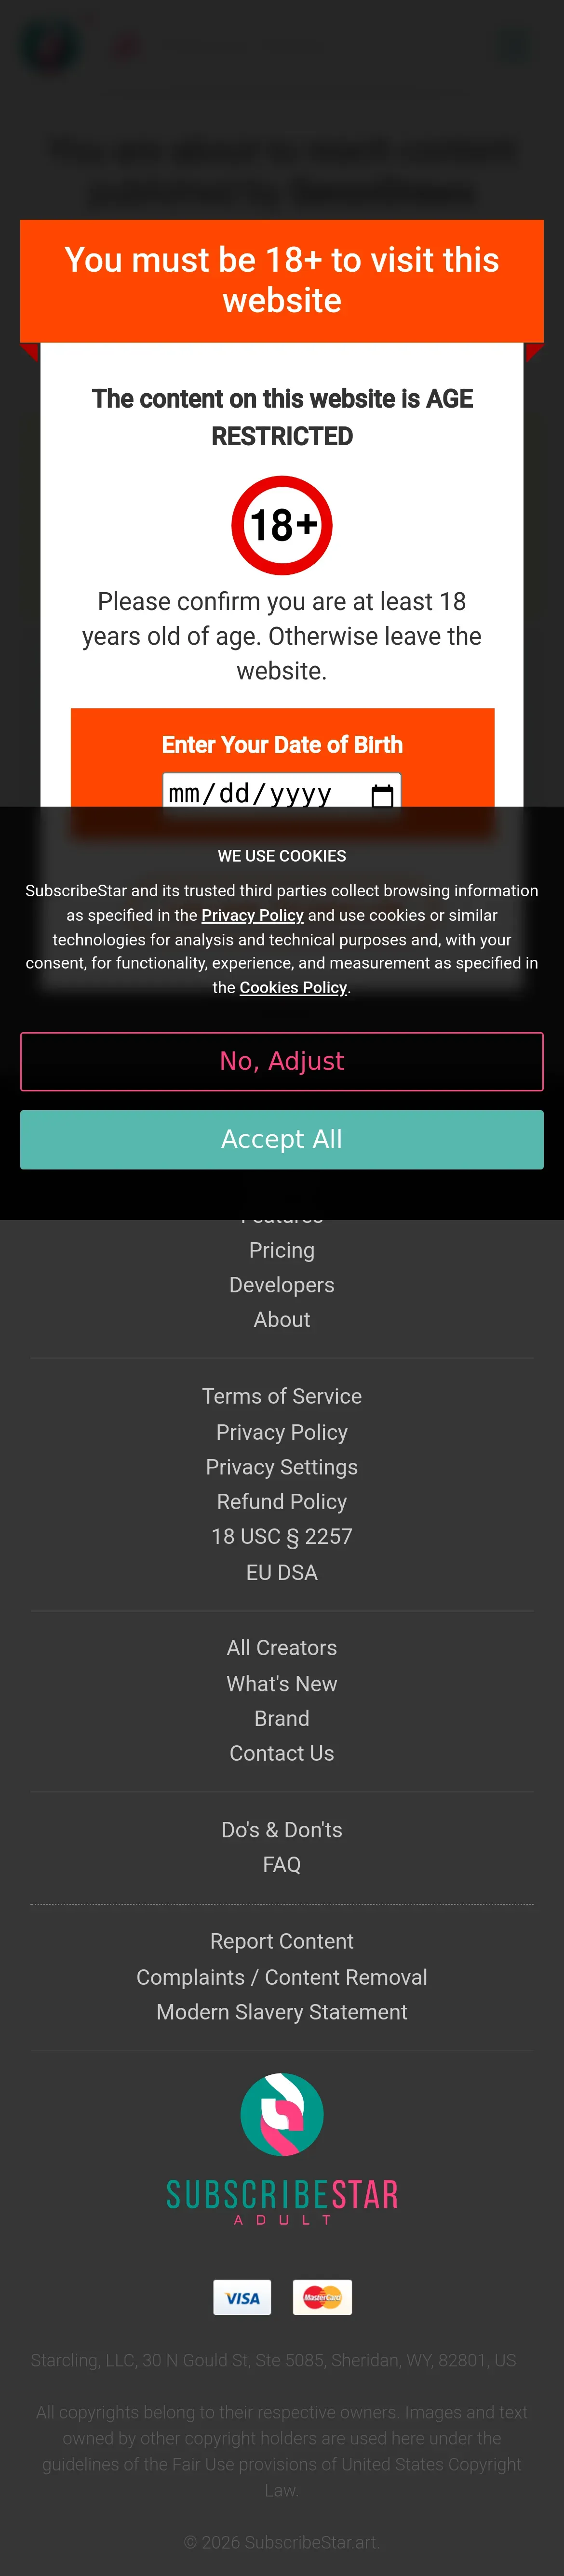
Task: Accept all cookies
Action: 282,1139
